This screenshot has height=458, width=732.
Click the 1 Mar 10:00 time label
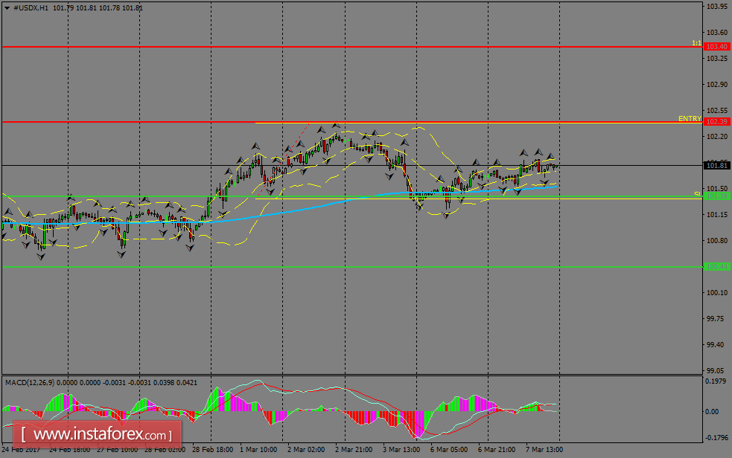coord(259,450)
